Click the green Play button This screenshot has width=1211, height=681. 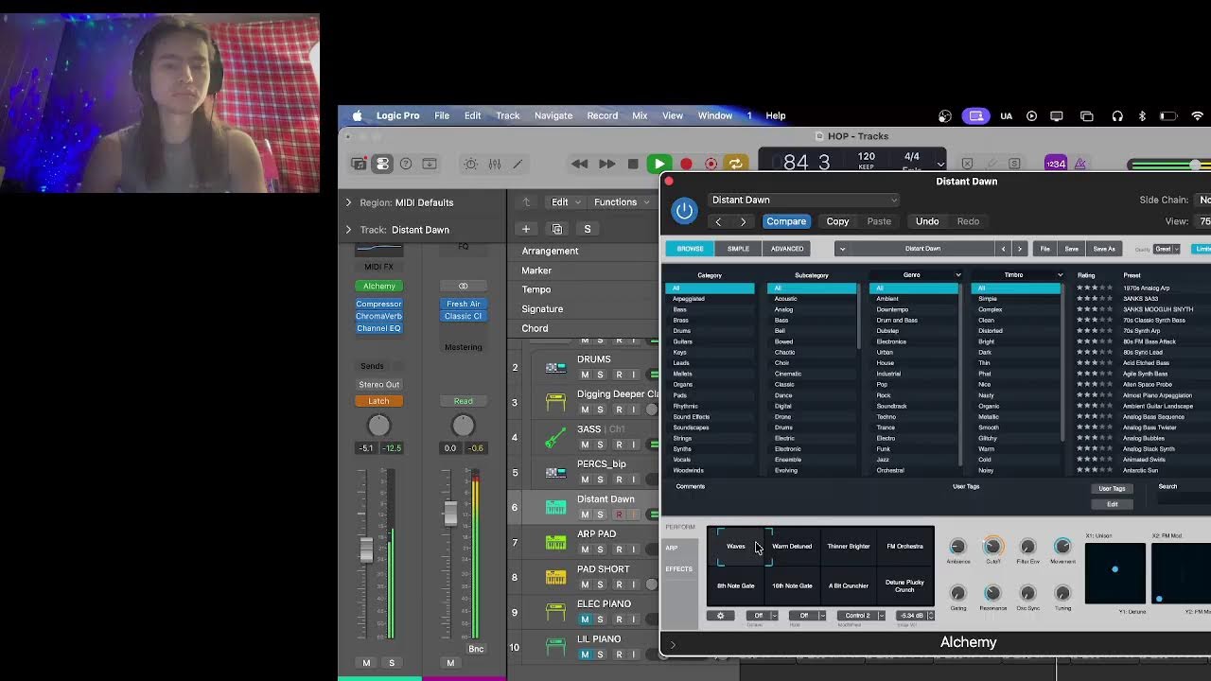tap(659, 164)
